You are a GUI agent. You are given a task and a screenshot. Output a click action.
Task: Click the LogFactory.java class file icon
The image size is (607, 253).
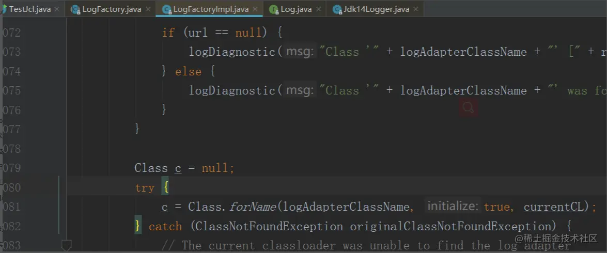click(75, 9)
